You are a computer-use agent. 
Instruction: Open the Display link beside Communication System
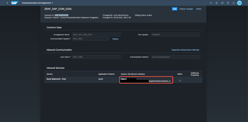tap(115, 39)
